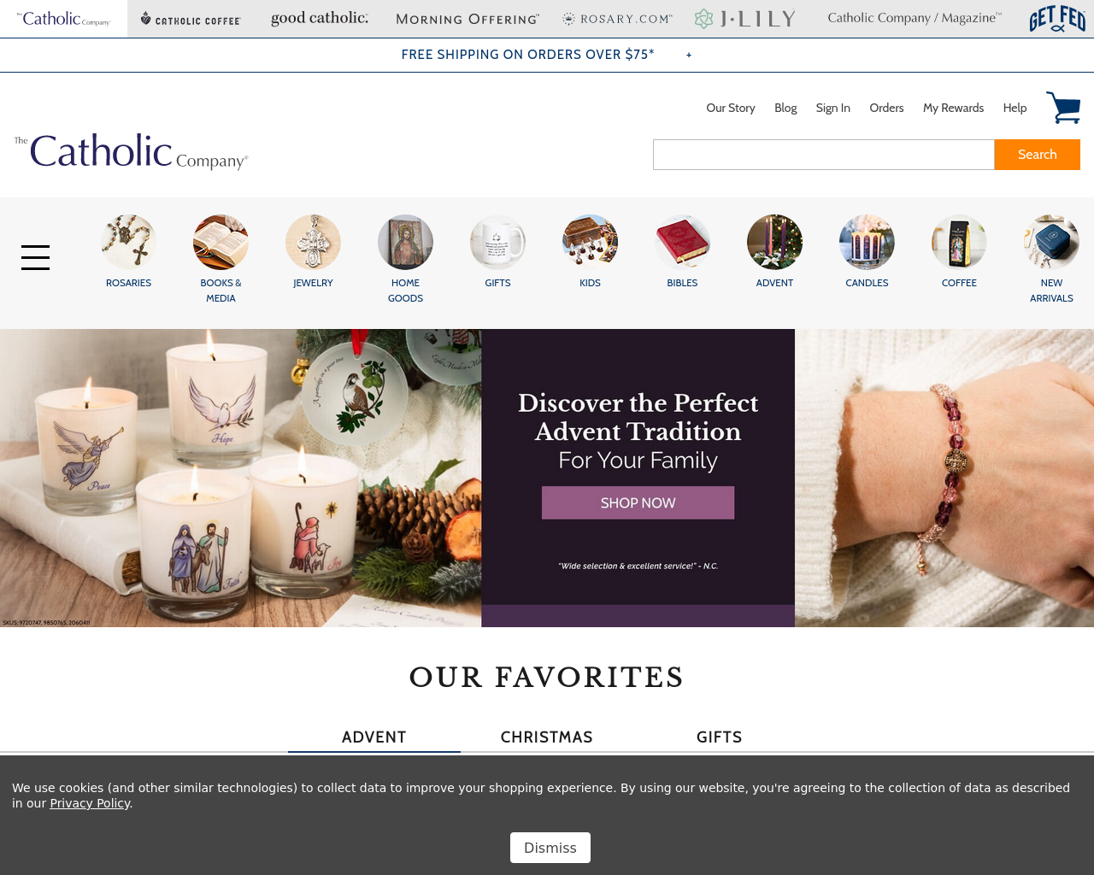Click the orange Search button

[1037, 155]
